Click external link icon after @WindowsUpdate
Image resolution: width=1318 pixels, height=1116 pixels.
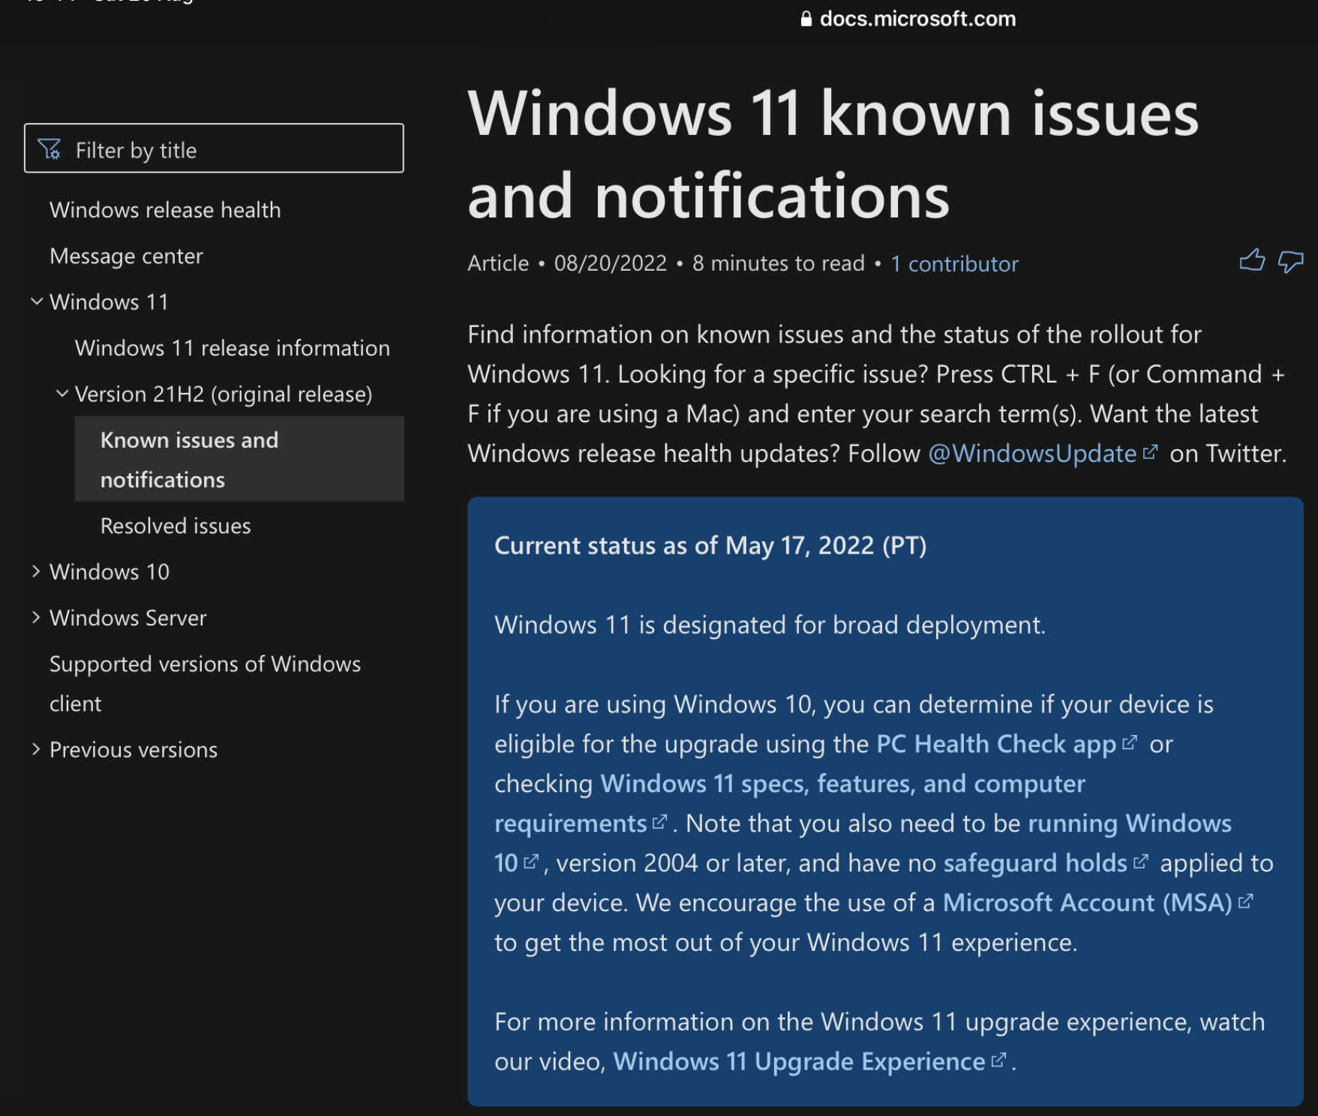pos(1150,452)
